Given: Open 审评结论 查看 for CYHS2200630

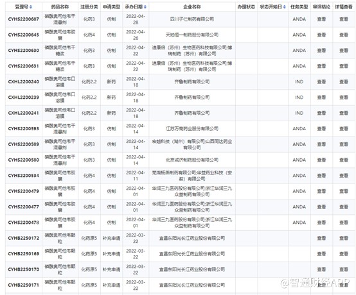Looking at the screenshot, I should point(321,51).
